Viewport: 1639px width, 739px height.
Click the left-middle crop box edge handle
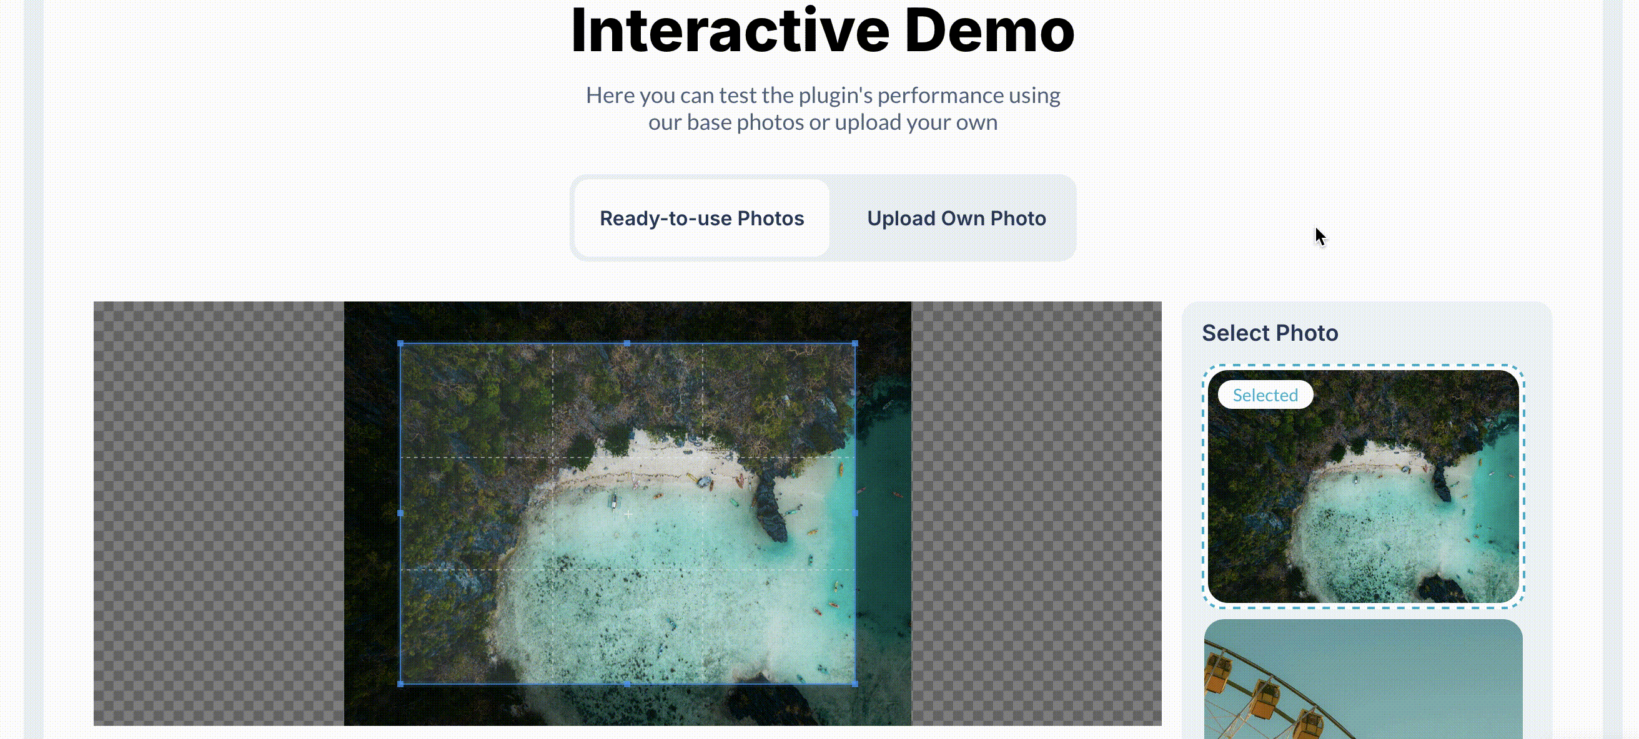400,513
